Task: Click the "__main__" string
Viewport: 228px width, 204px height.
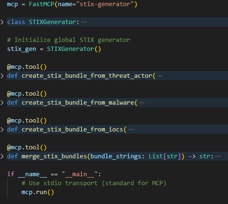Action: (x=80, y=174)
